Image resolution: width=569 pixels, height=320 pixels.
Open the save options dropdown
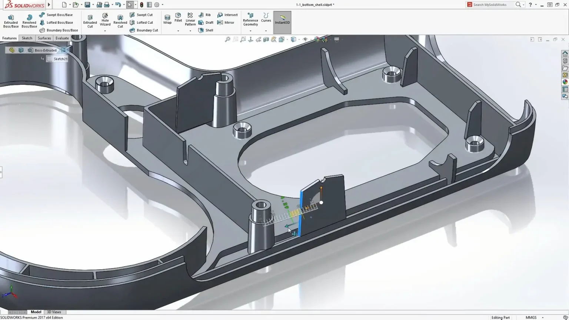coord(92,4)
